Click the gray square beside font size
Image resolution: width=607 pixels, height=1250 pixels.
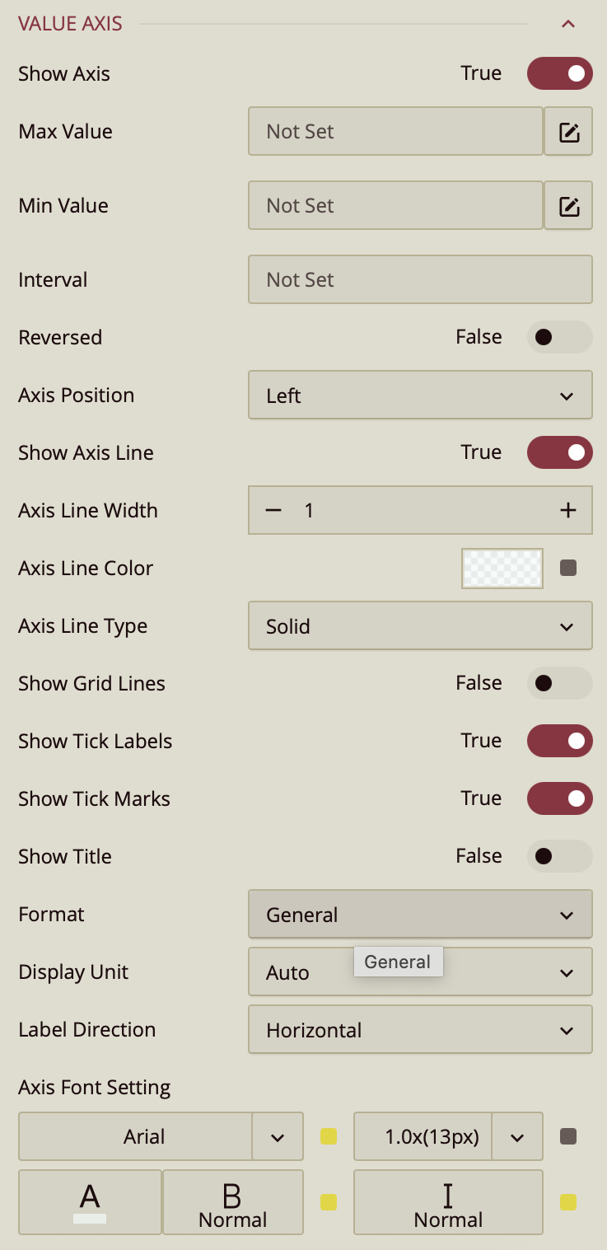pyautogui.click(x=568, y=1137)
